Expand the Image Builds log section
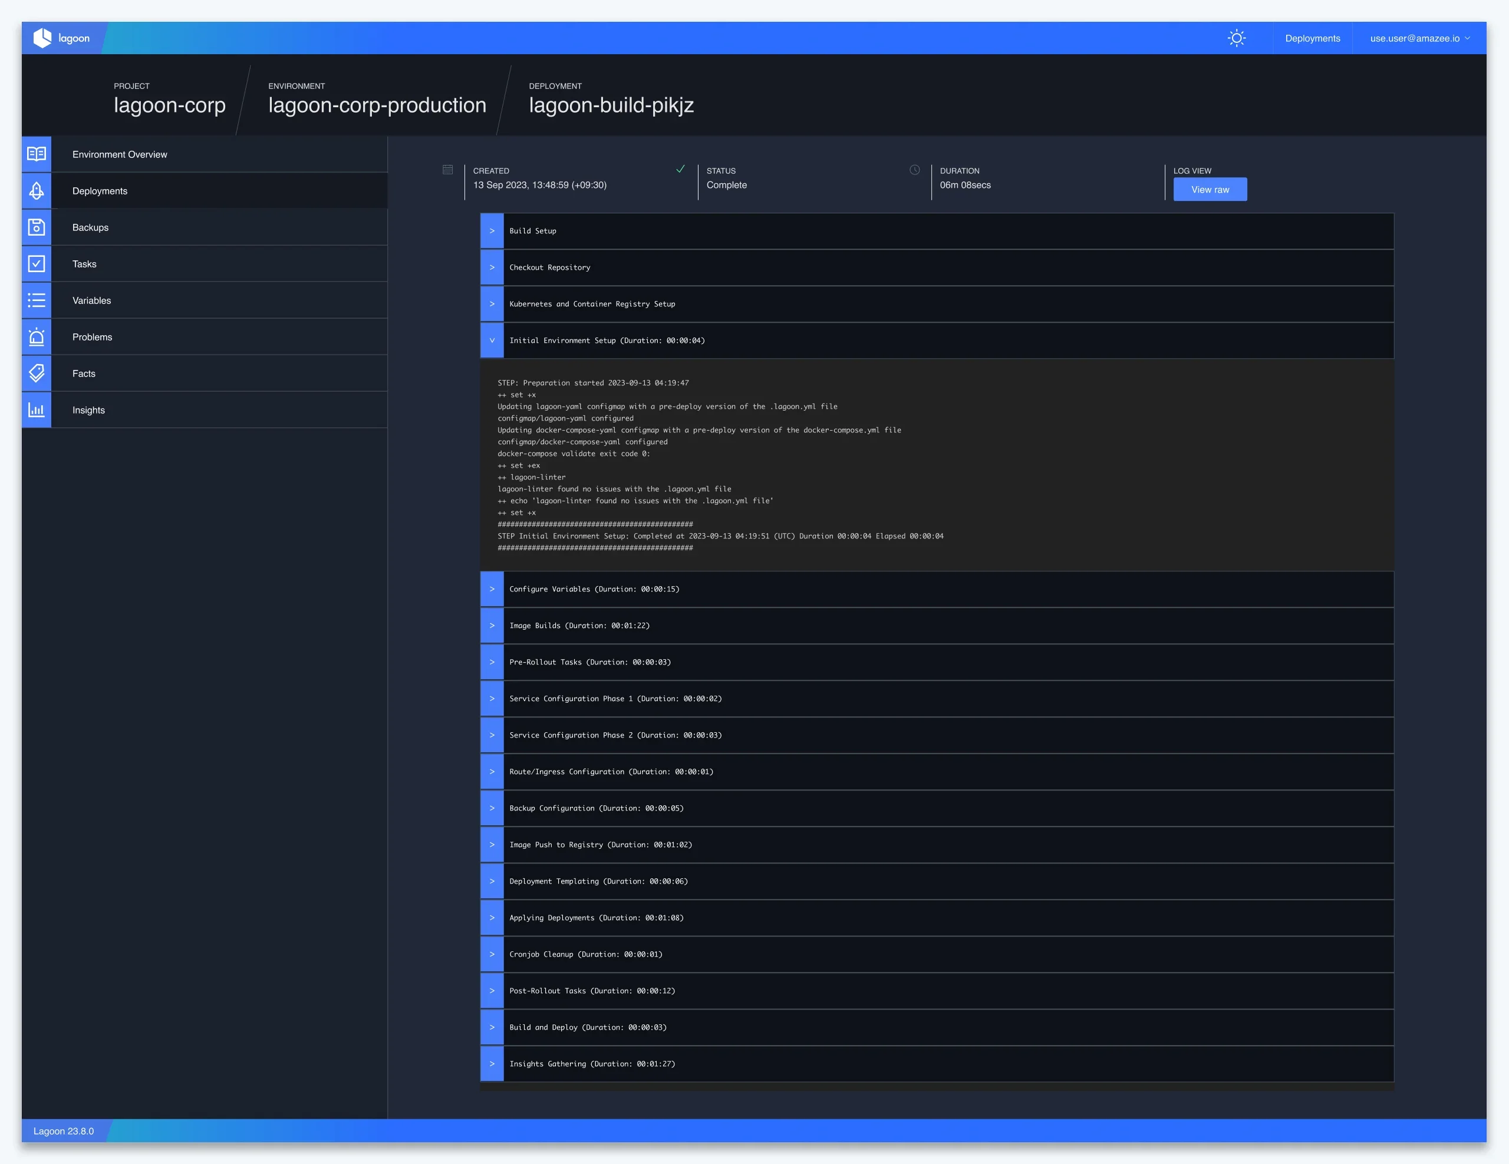This screenshot has height=1164, width=1509. coord(492,626)
